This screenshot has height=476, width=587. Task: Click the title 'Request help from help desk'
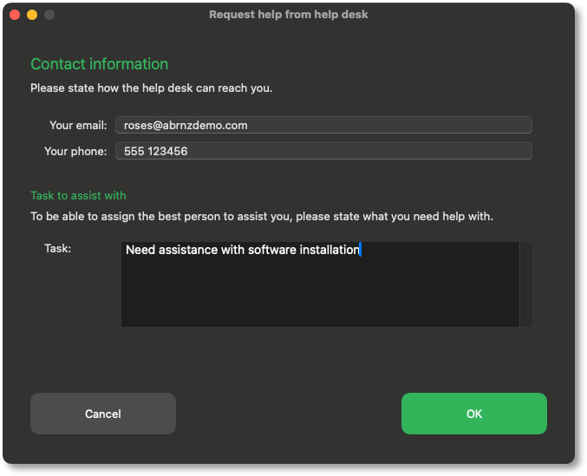(x=288, y=15)
